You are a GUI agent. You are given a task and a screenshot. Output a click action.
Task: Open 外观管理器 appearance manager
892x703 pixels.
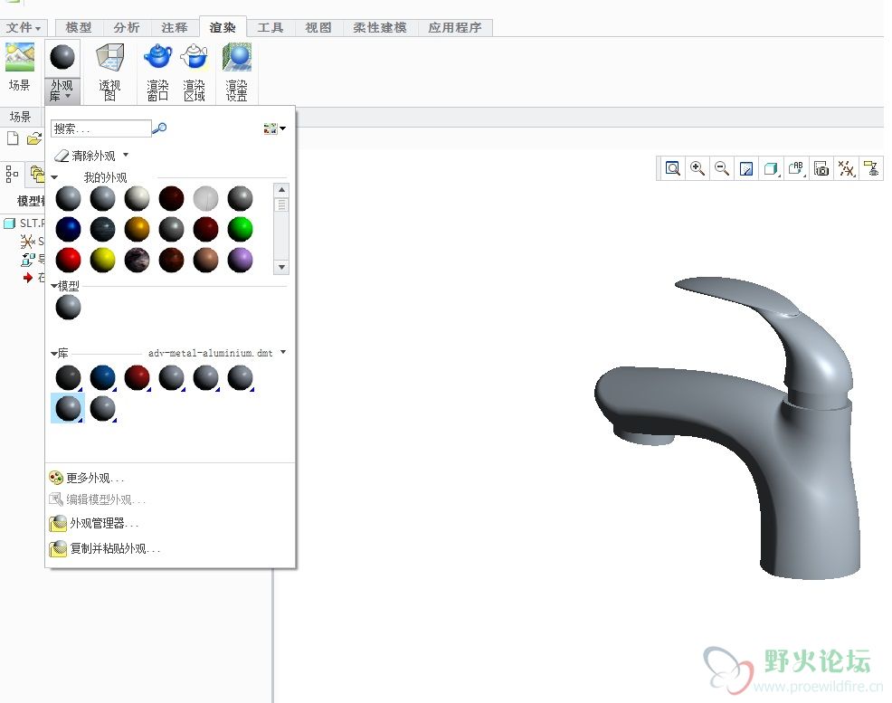click(93, 523)
